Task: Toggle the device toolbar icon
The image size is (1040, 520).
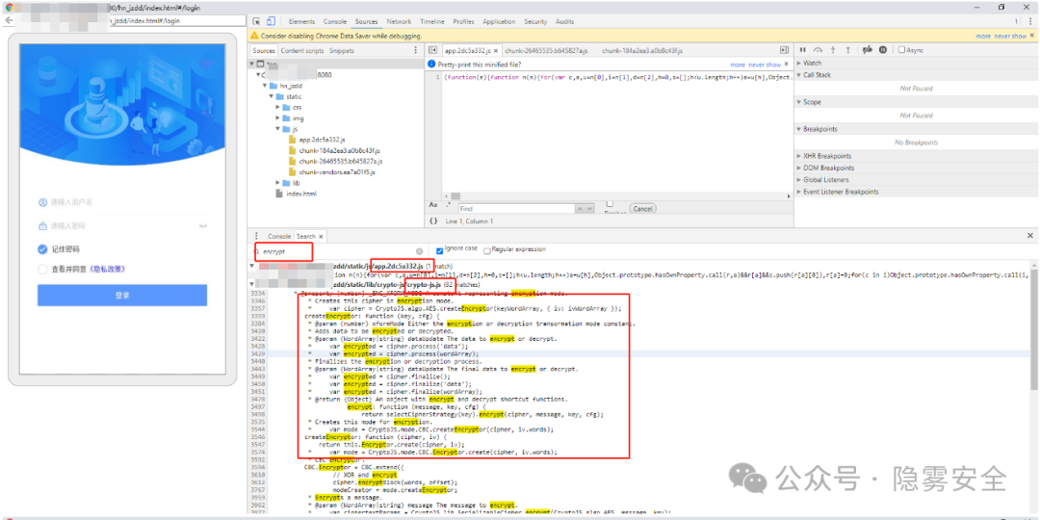Action: pyautogui.click(x=272, y=21)
